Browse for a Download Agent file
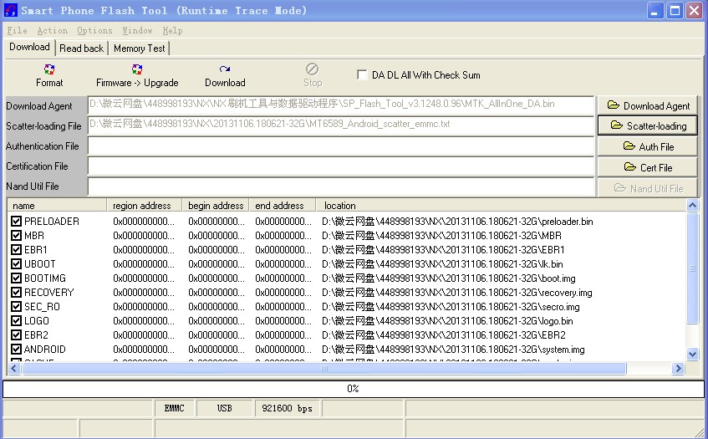 (x=648, y=105)
